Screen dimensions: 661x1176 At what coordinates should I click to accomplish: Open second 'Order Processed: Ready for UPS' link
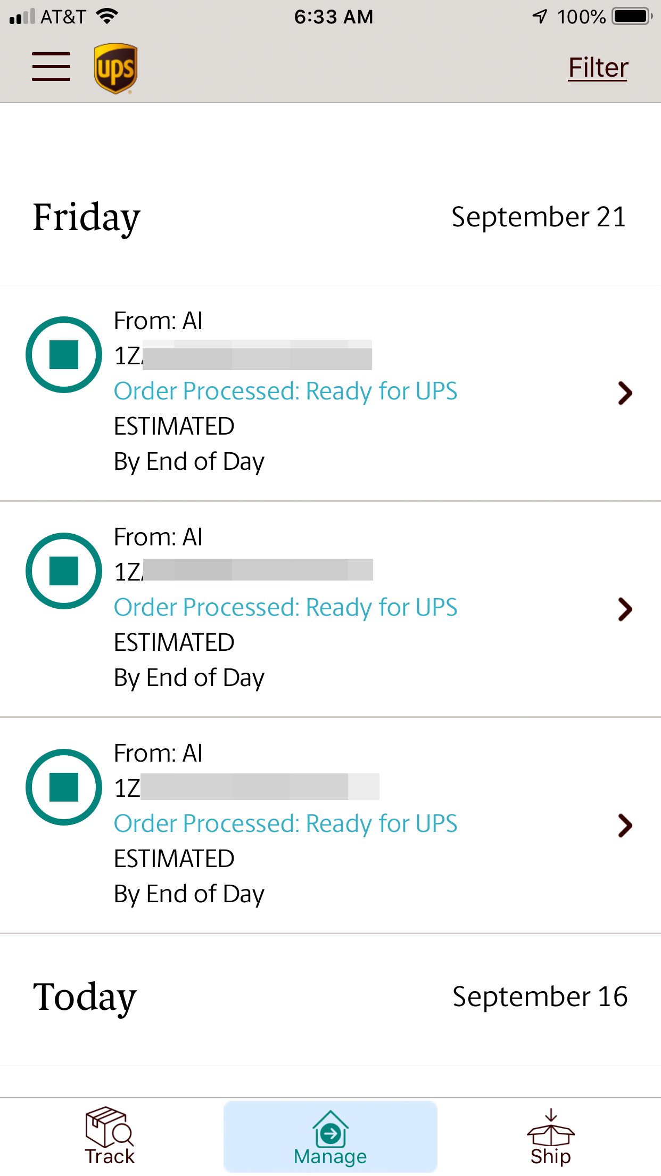tap(286, 607)
